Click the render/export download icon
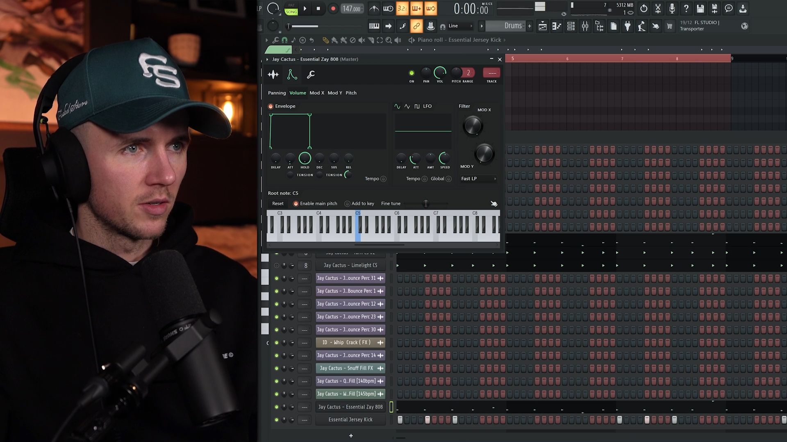The height and width of the screenshot is (442, 787). point(743,8)
